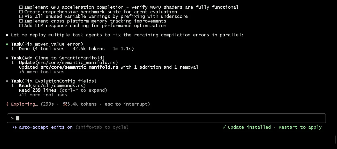Check the LLM response caching todo box
The image size is (337, 149).
click(21, 26)
